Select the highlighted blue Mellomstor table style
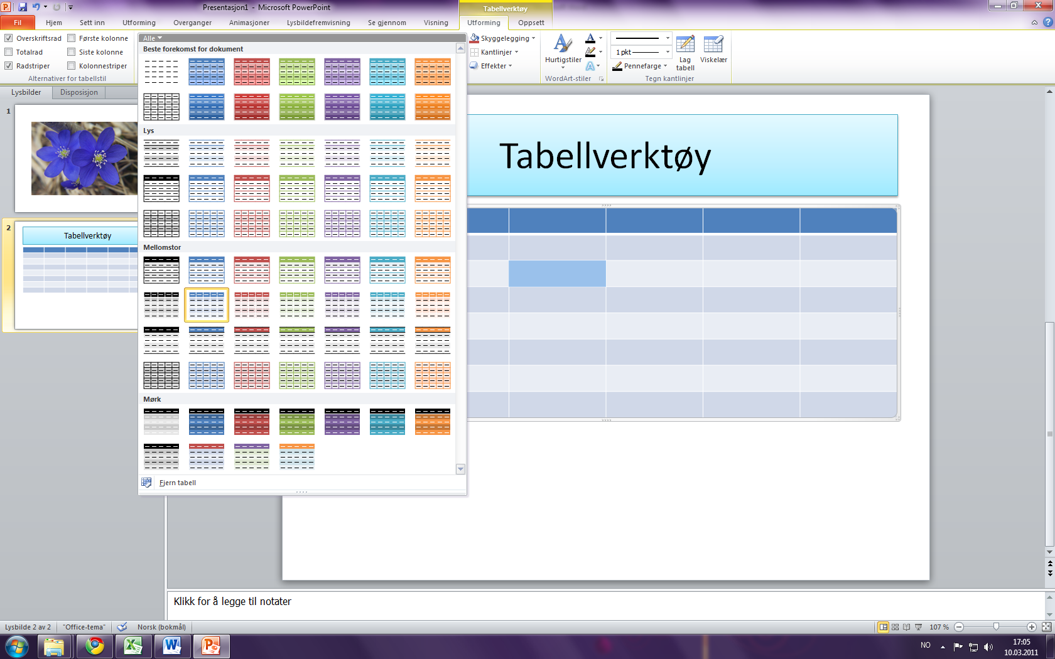The height and width of the screenshot is (659, 1055). click(207, 305)
